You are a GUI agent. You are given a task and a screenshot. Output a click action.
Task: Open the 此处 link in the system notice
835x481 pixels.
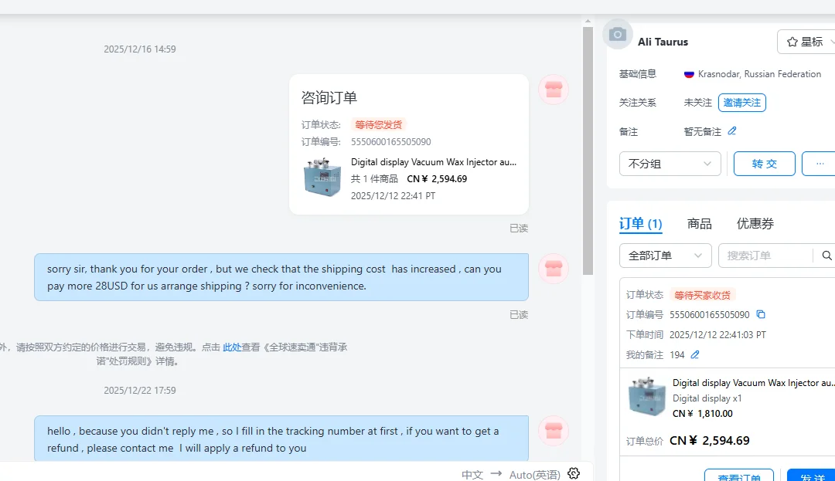pyautogui.click(x=232, y=347)
